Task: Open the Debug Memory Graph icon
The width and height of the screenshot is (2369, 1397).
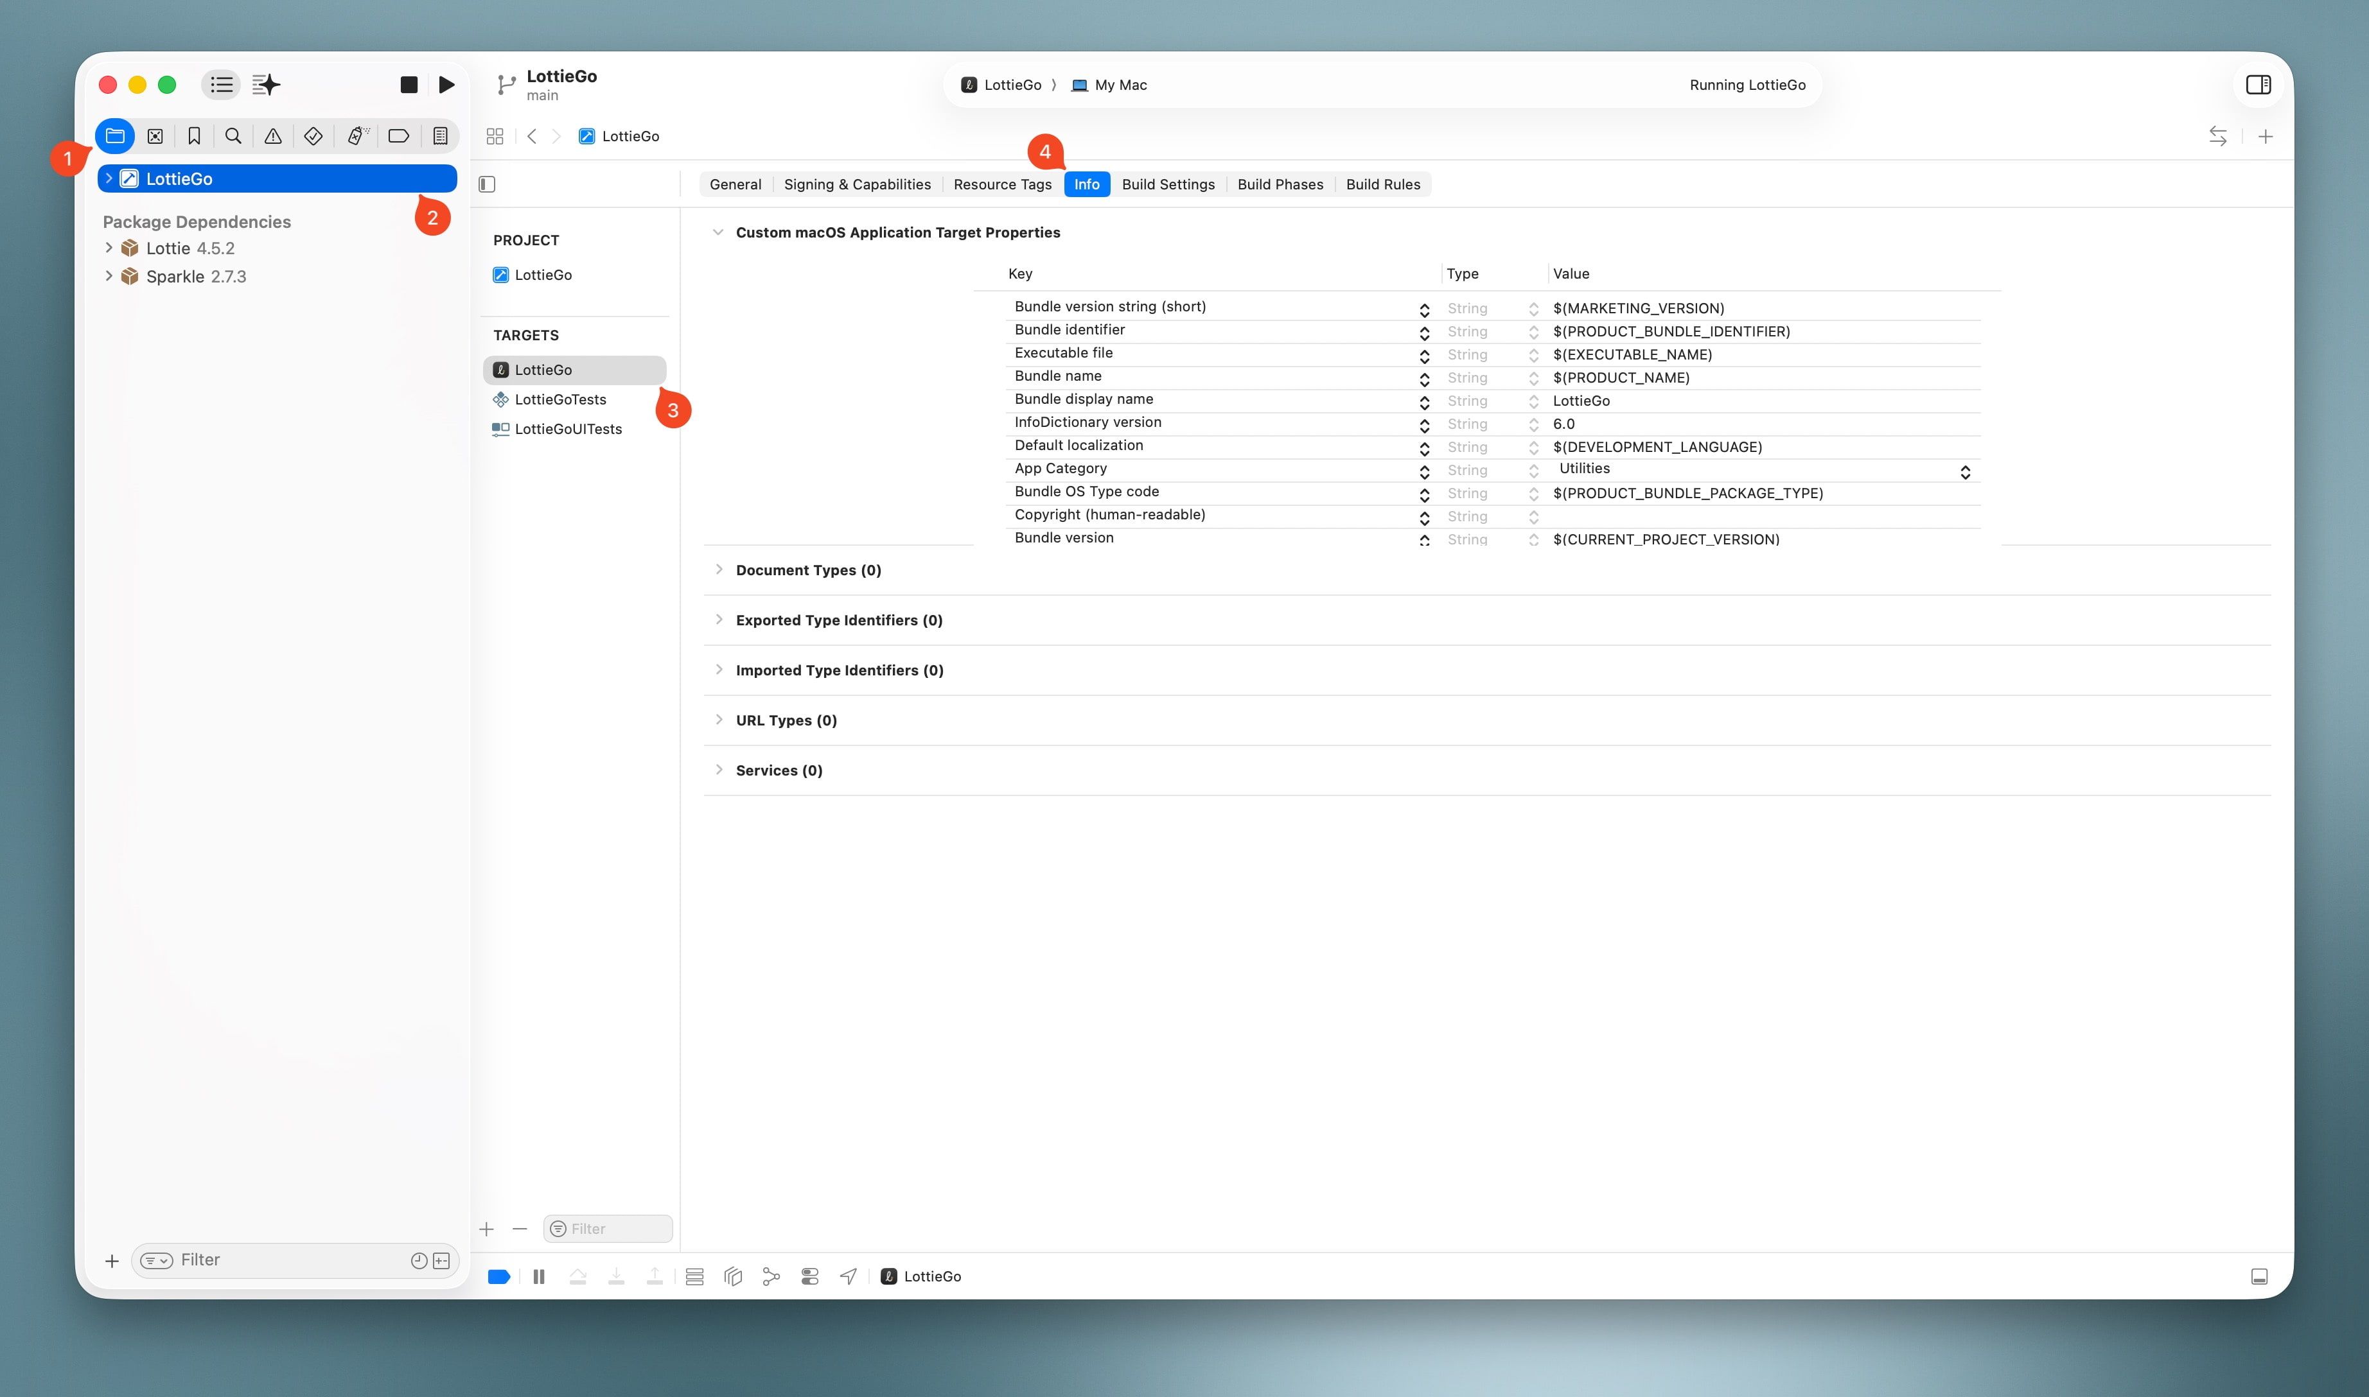Action: click(771, 1276)
